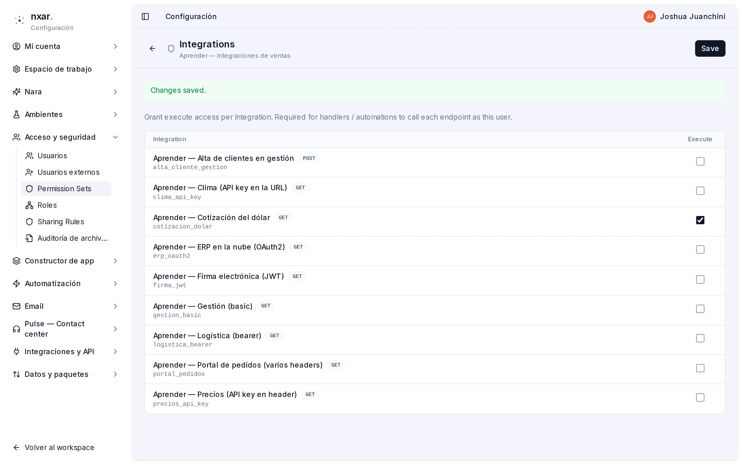This screenshot has width=742, height=464.
Task: Click the Pulse headset icon
Action: click(x=16, y=329)
